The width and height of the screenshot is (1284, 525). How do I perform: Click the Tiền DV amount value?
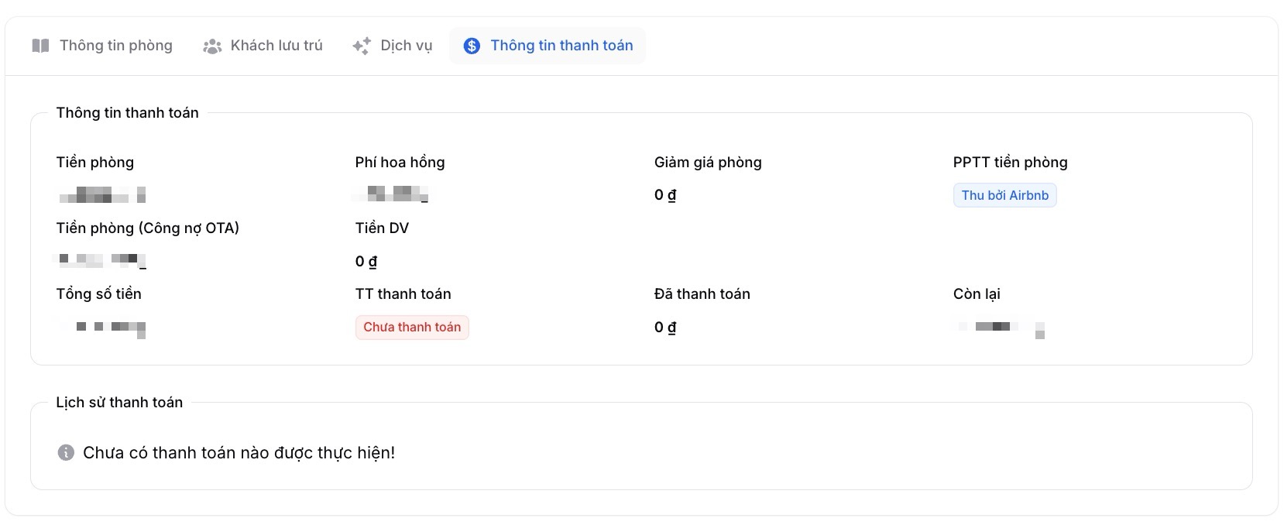366,261
